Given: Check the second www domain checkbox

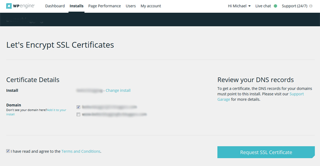Looking at the screenshot, I should [78, 114].
